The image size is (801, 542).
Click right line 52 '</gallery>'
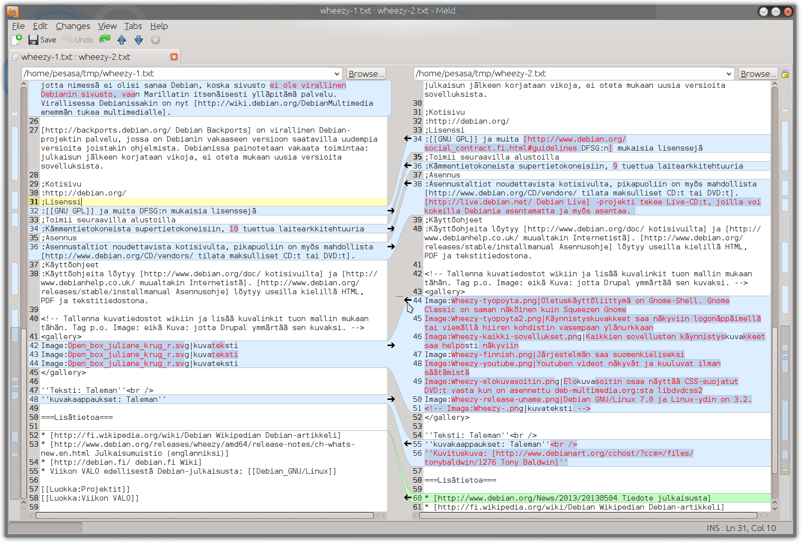pos(447,417)
